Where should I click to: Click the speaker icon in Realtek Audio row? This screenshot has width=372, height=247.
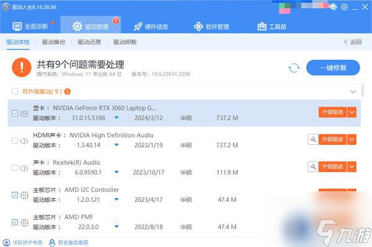click(24, 168)
